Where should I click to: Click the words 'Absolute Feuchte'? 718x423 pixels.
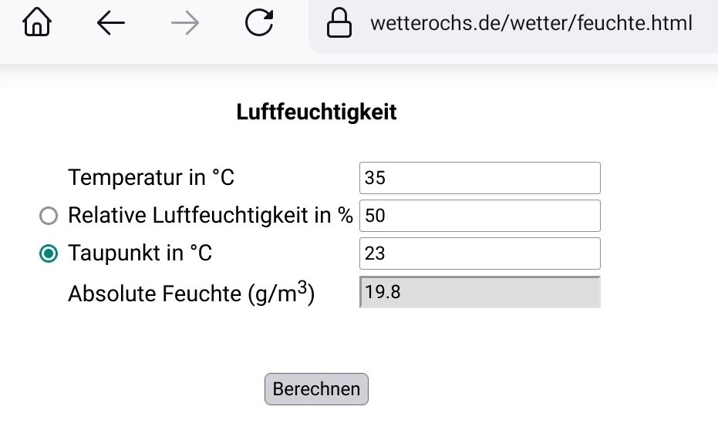154,294
